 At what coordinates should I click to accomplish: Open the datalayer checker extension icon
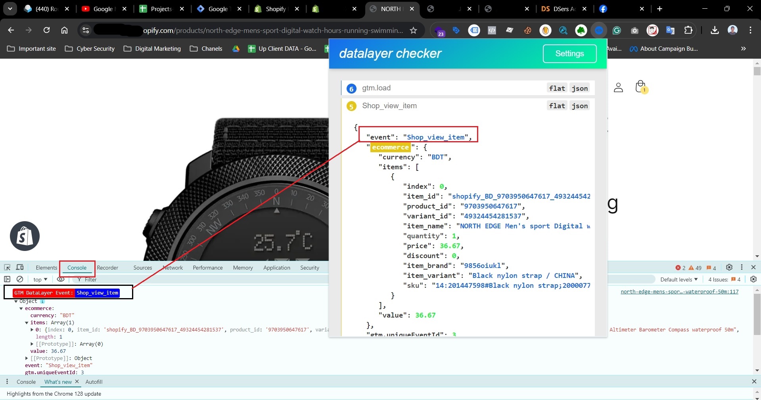(x=599, y=30)
